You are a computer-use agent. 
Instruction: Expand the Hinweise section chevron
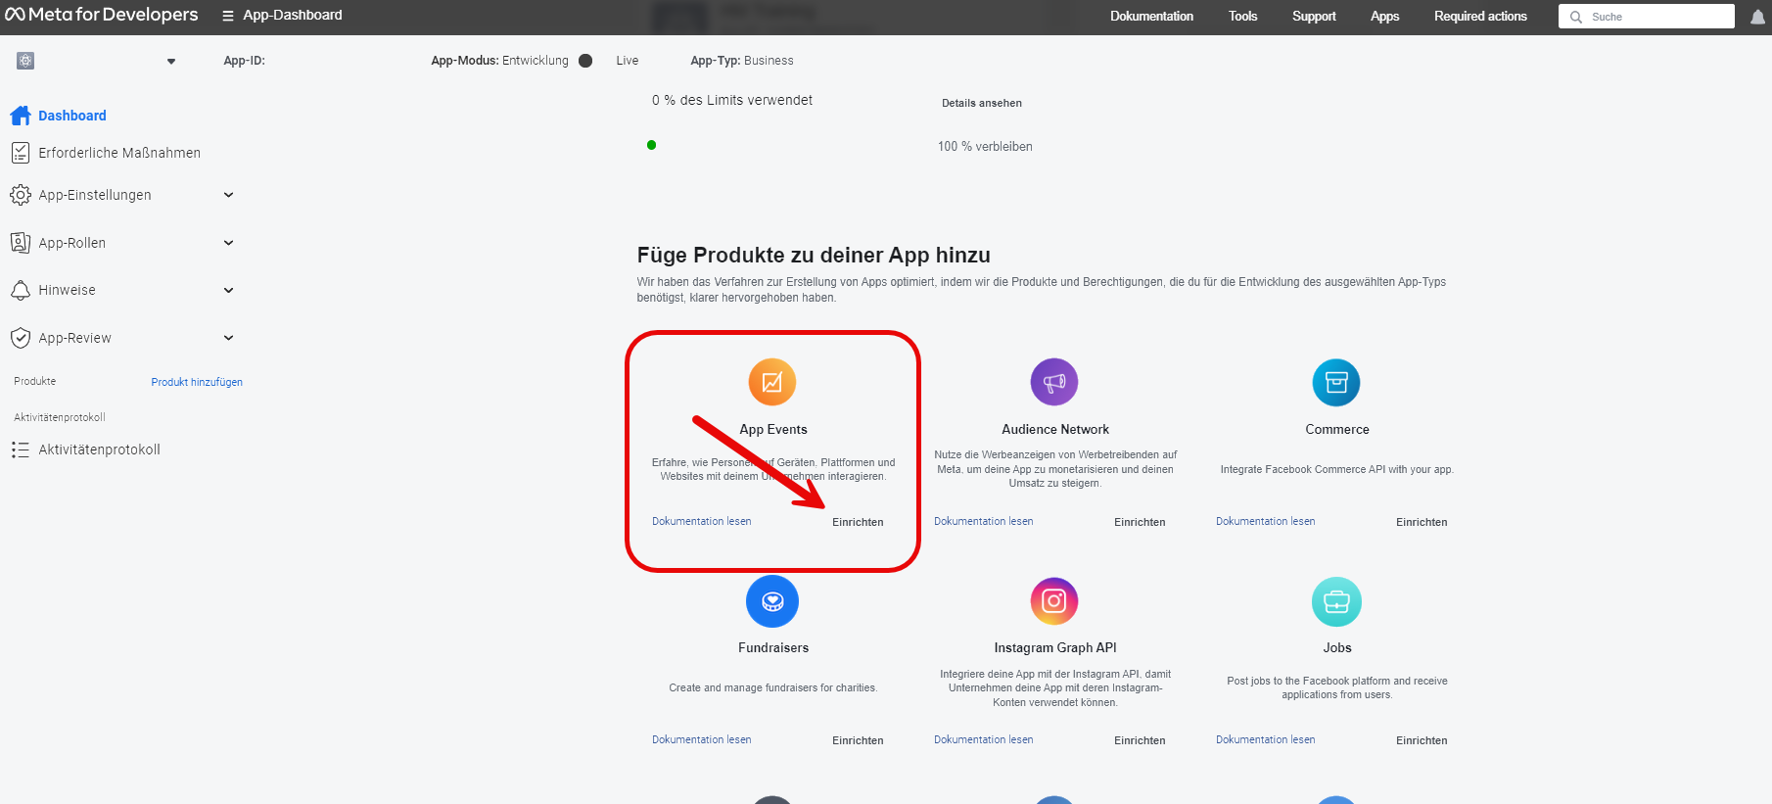(x=228, y=290)
